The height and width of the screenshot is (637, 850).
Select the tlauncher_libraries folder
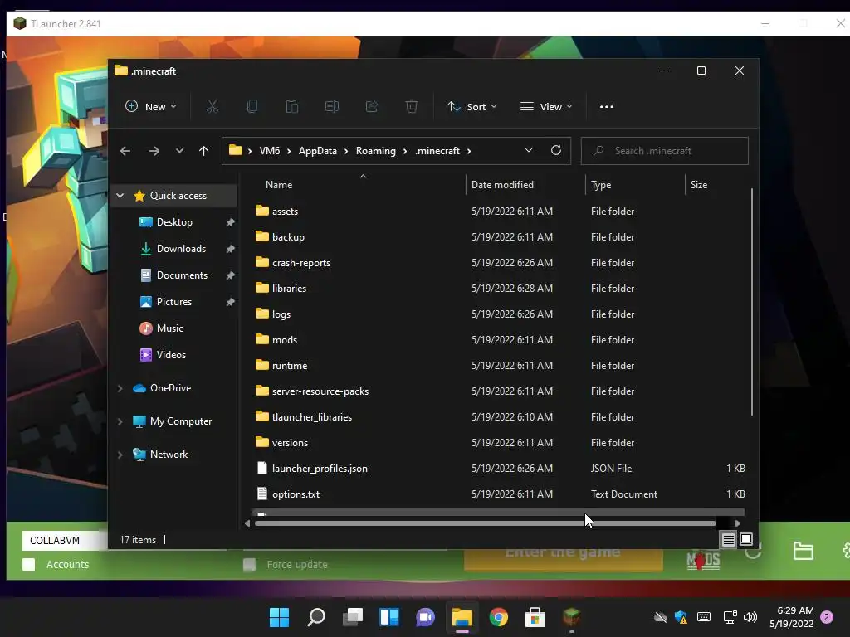click(x=312, y=417)
